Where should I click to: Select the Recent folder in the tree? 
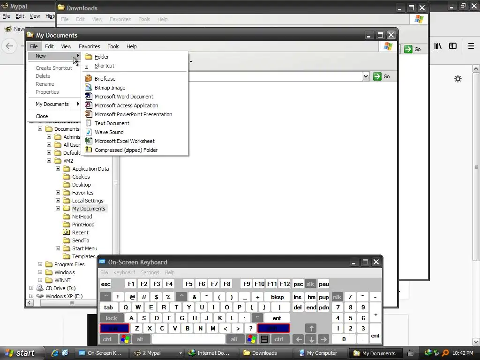tap(80, 232)
